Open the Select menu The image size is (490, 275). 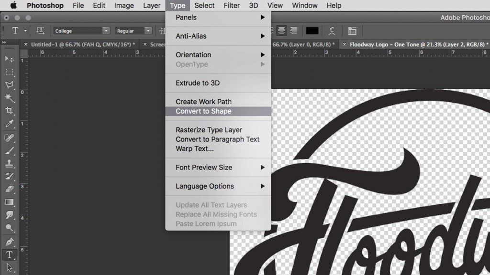coord(204,5)
